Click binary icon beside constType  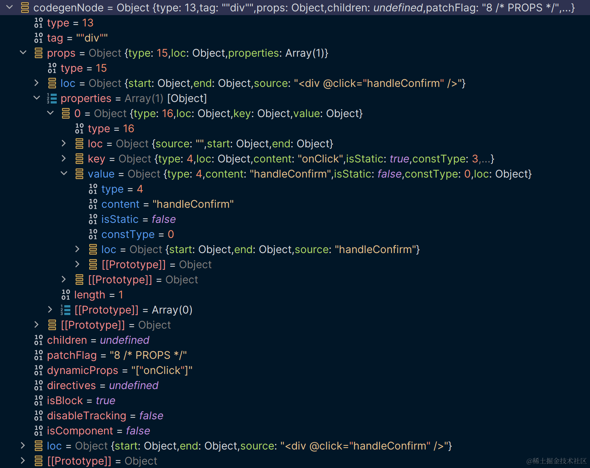click(93, 234)
